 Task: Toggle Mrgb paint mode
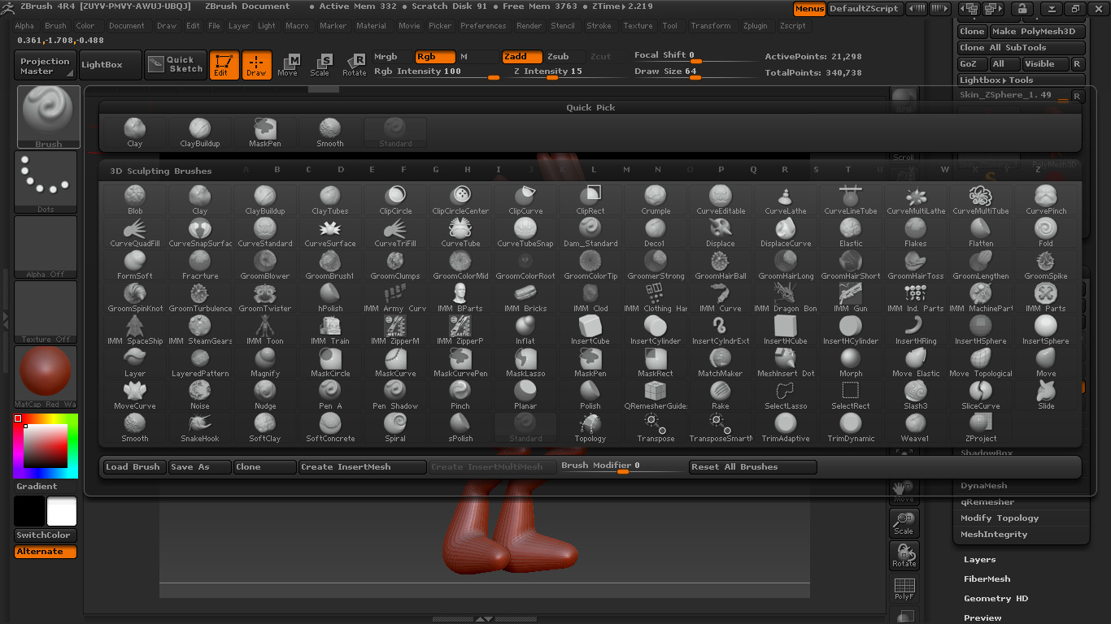click(x=392, y=57)
